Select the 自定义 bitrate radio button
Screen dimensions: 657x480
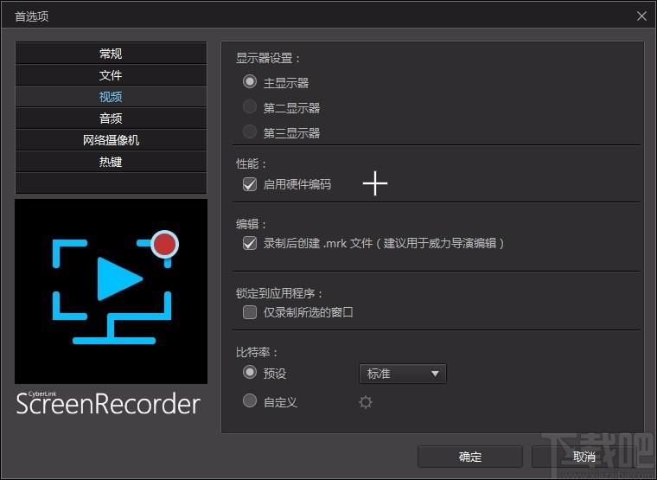click(250, 401)
